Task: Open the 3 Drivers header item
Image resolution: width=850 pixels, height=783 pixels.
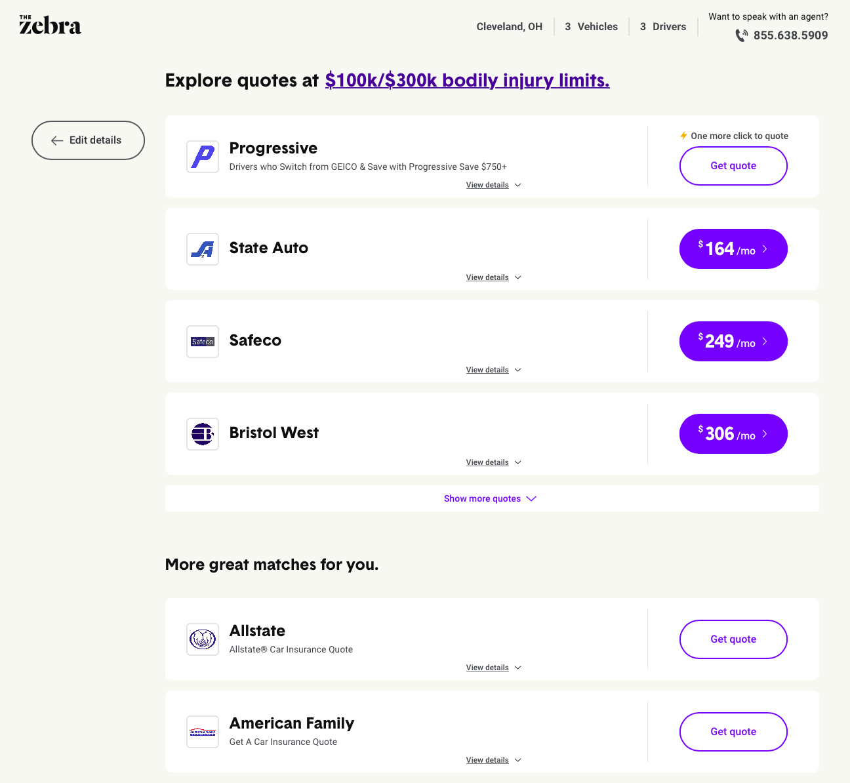Action: pyautogui.click(x=663, y=27)
